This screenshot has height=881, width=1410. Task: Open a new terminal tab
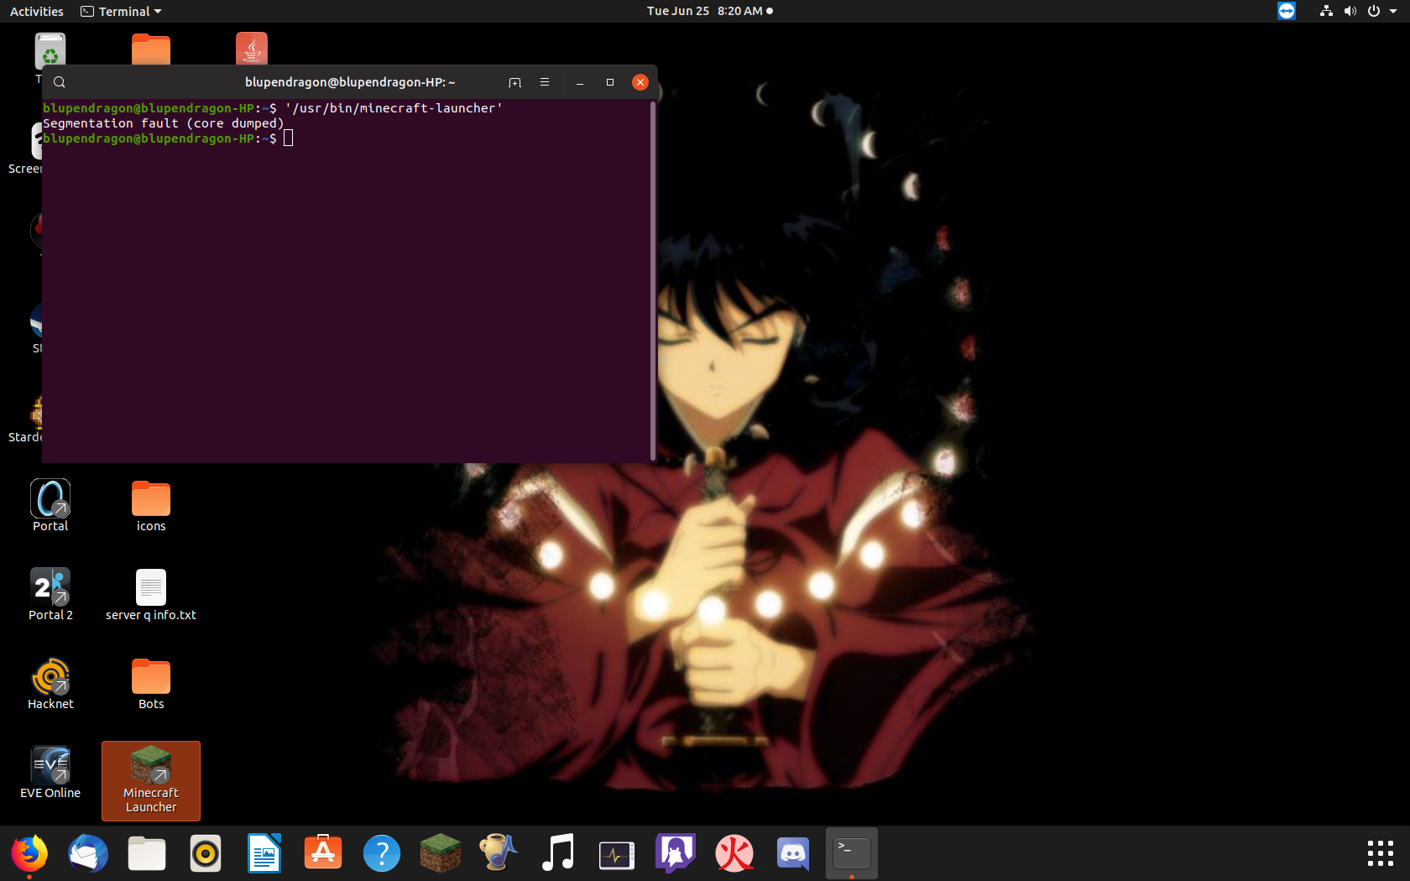click(514, 82)
